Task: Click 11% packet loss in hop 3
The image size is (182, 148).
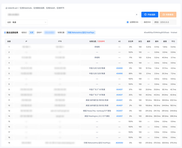Action: point(131,57)
